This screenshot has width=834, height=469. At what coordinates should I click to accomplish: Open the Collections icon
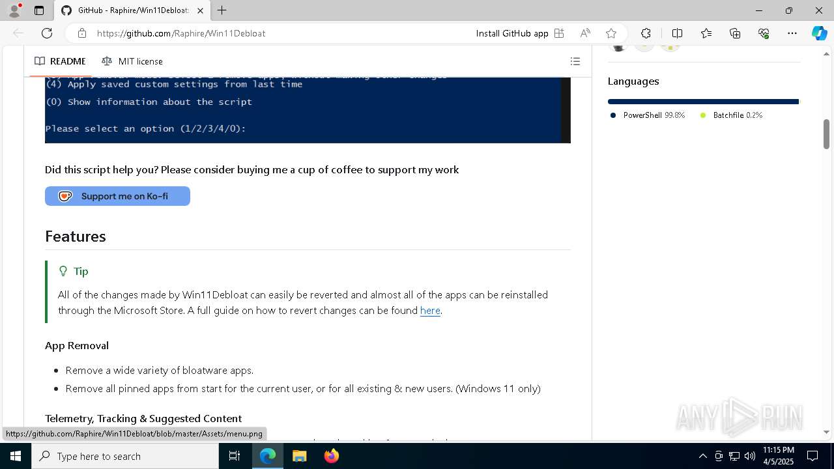tap(735, 33)
